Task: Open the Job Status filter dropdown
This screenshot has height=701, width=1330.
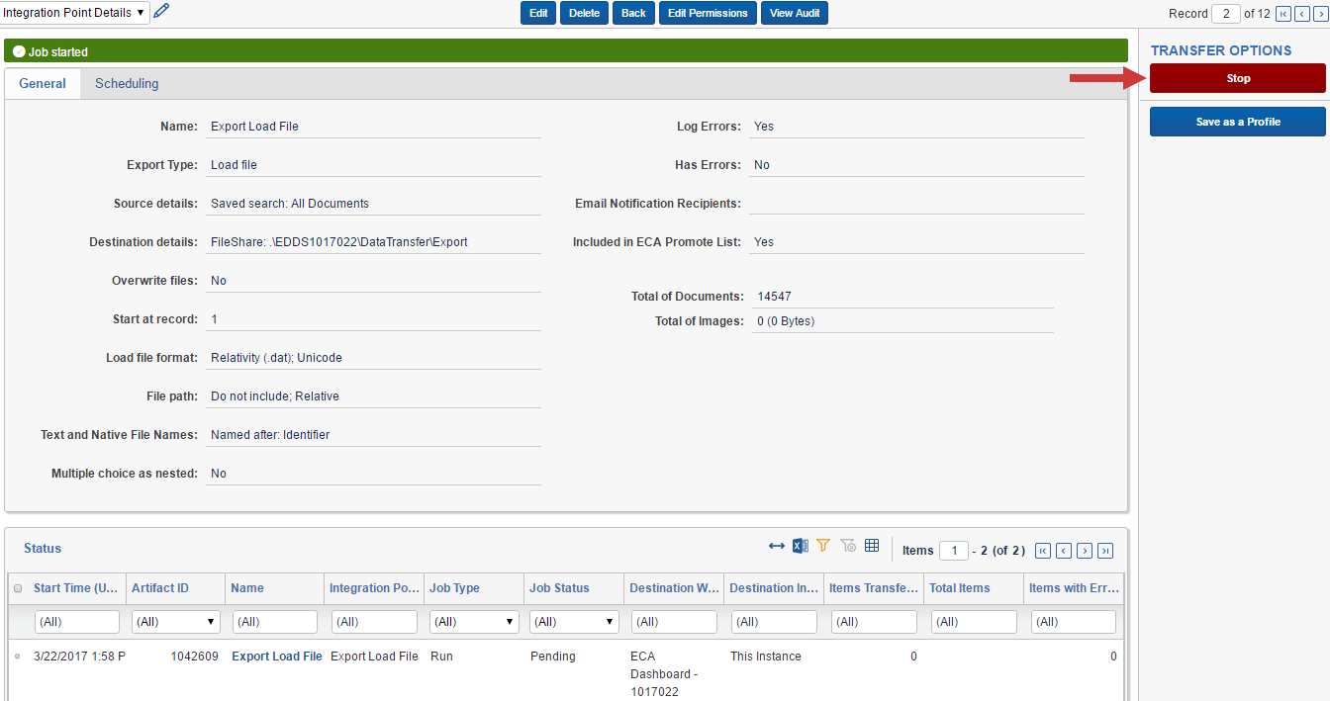Action: (x=575, y=622)
